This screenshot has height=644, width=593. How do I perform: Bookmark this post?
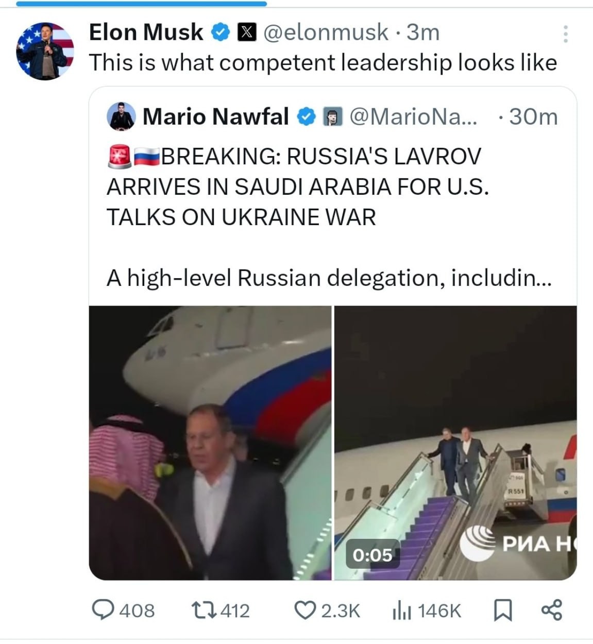click(x=502, y=611)
